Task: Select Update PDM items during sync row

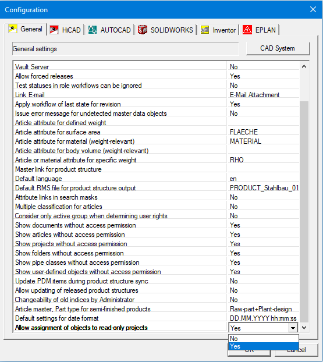Action: (x=120, y=281)
